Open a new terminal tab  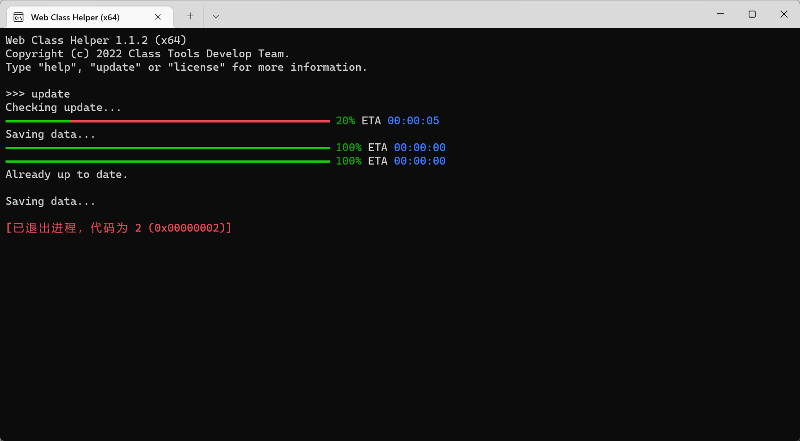click(x=190, y=16)
